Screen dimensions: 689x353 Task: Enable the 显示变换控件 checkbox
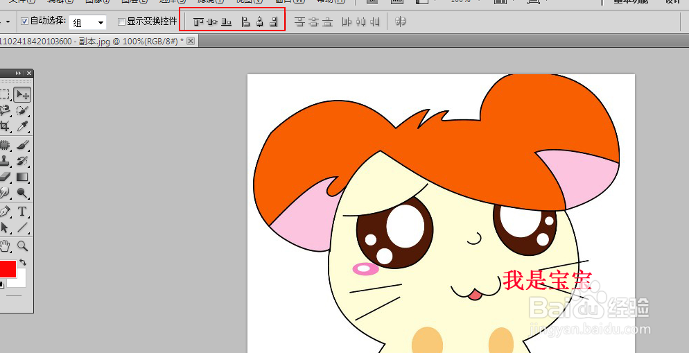point(122,21)
